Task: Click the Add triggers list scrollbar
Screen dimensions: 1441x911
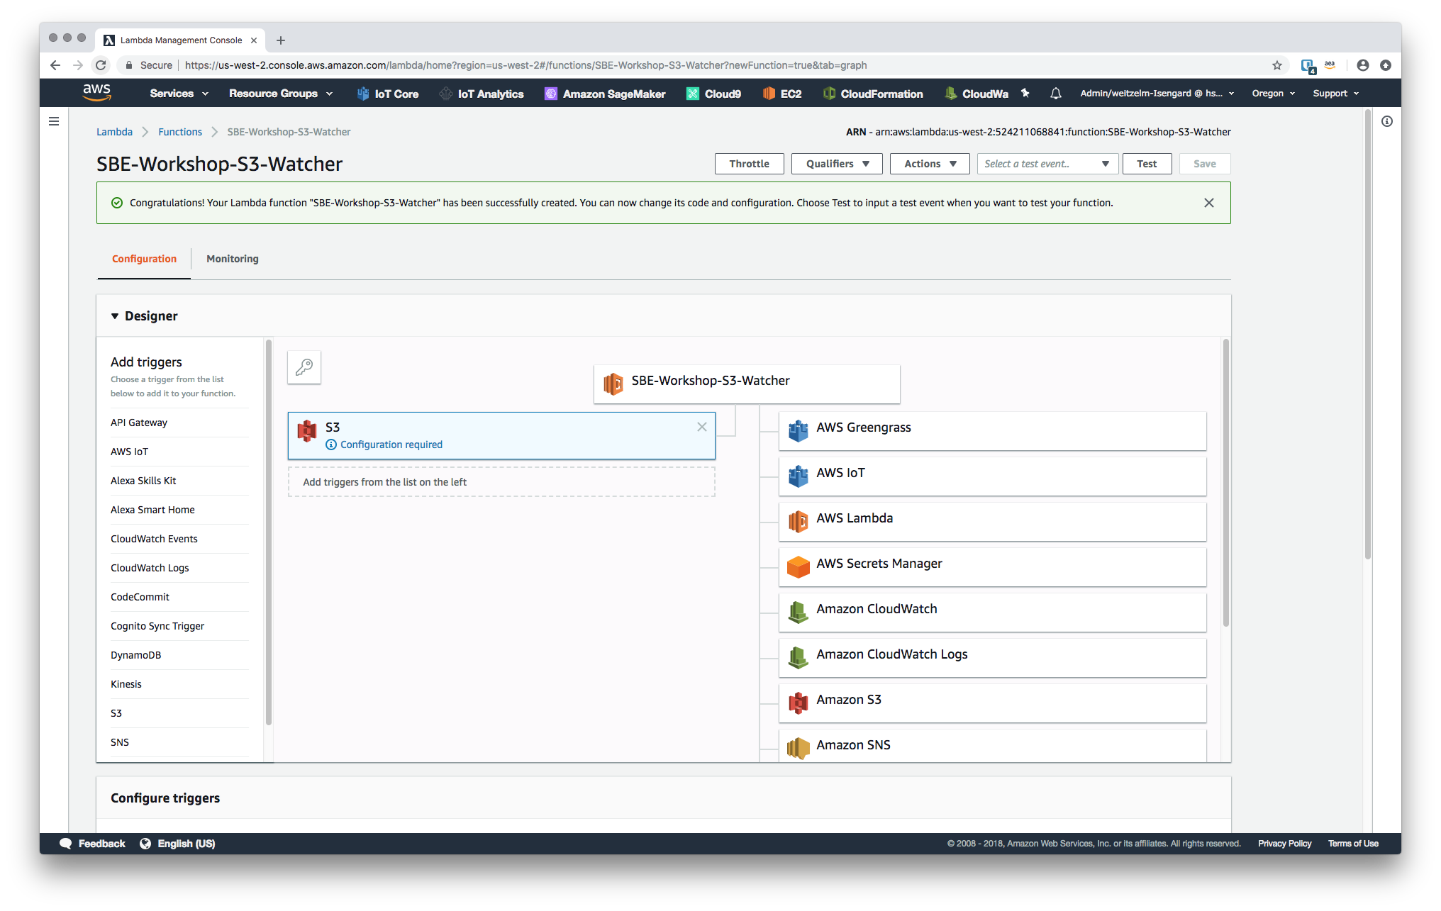Action: (269, 532)
